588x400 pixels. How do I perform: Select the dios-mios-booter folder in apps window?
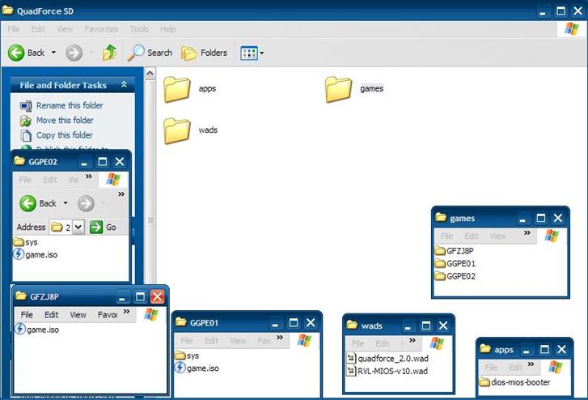(x=515, y=382)
